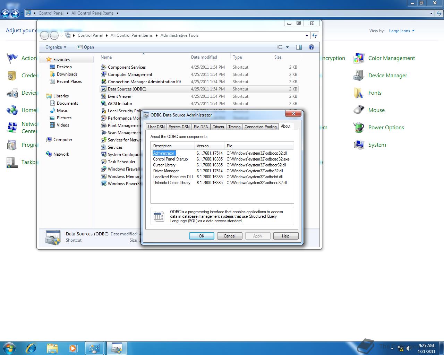Open Power Options in Control Panel
Screen dimensions: 444x355
pyautogui.click(x=386, y=128)
